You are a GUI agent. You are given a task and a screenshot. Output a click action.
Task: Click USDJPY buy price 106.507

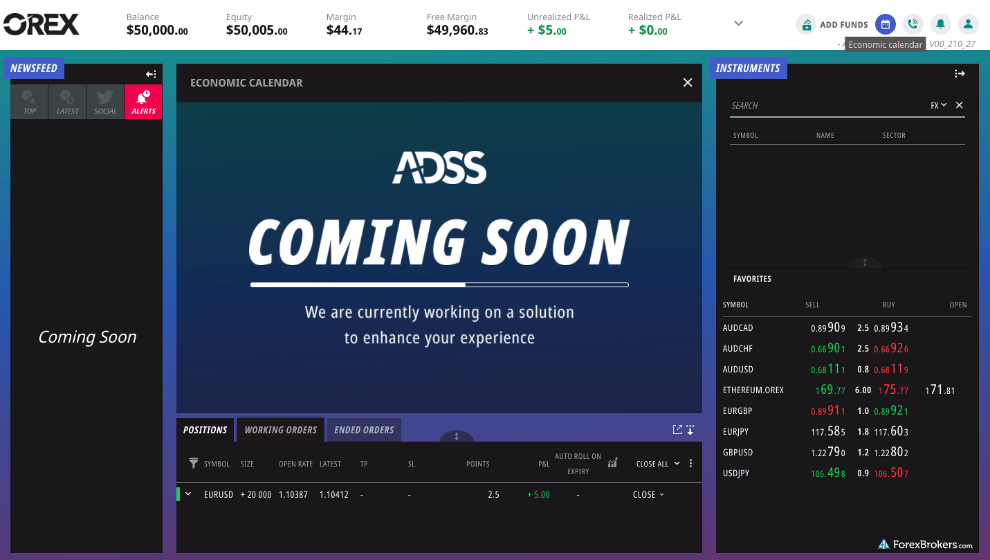click(x=891, y=473)
